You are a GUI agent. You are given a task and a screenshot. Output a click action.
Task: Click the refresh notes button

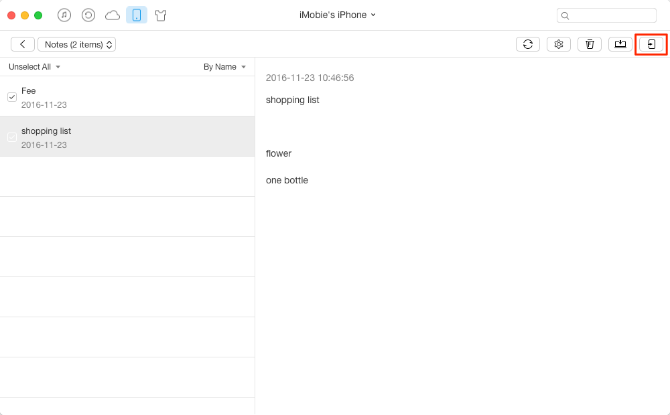pos(528,44)
